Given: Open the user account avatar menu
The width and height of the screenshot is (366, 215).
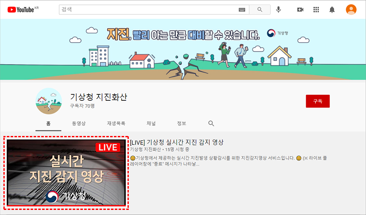Looking at the screenshot, I should tap(351, 9).
